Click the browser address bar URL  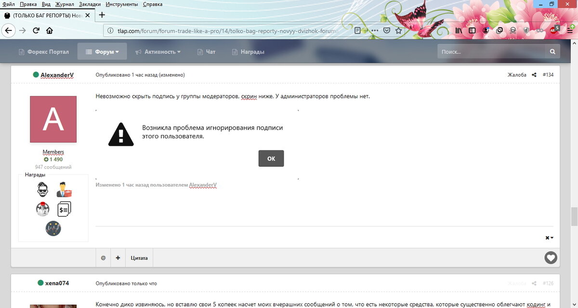pyautogui.click(x=228, y=30)
